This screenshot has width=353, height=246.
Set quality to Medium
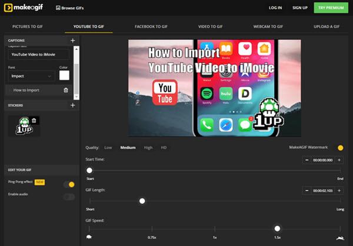128,148
